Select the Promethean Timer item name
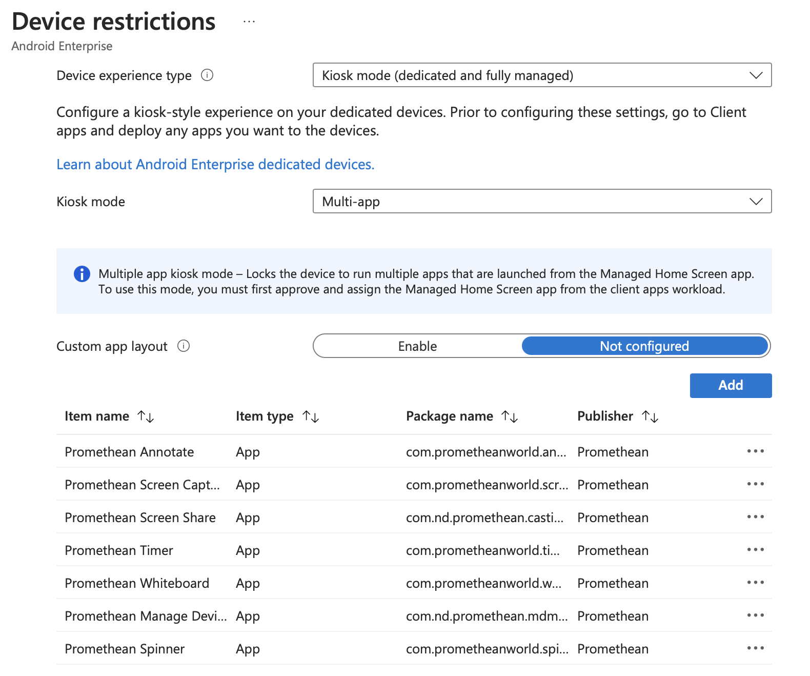 [119, 550]
